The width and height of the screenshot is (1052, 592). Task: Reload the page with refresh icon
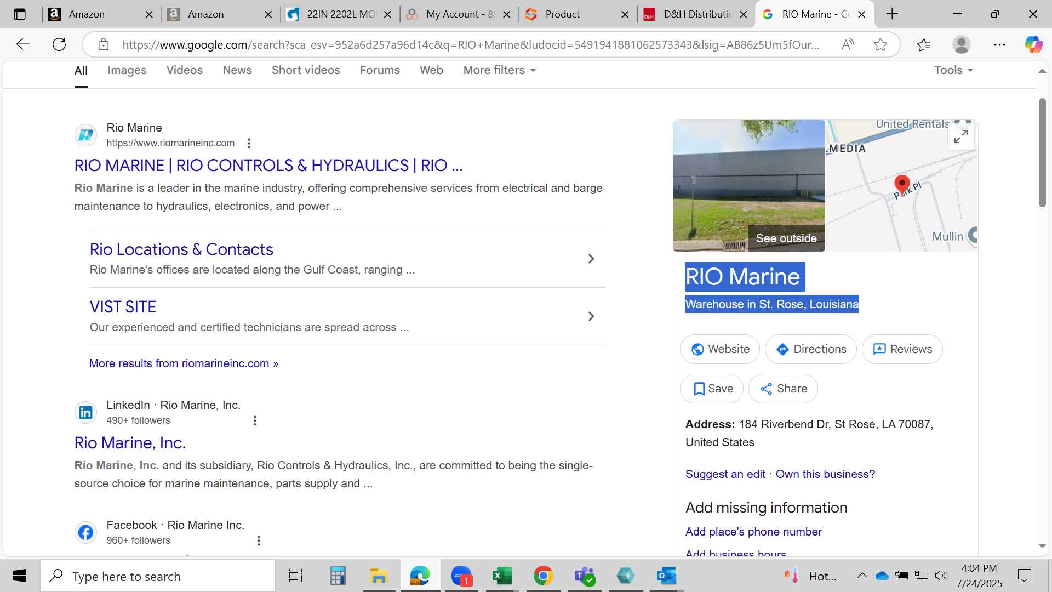pos(59,44)
